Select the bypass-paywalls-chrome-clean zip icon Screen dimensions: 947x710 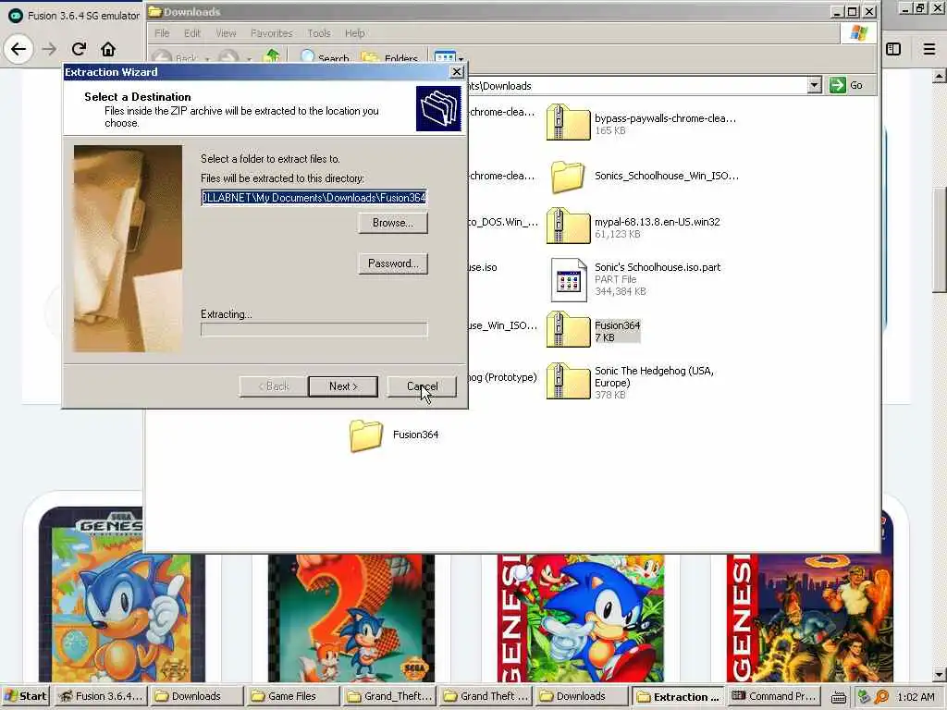point(568,123)
